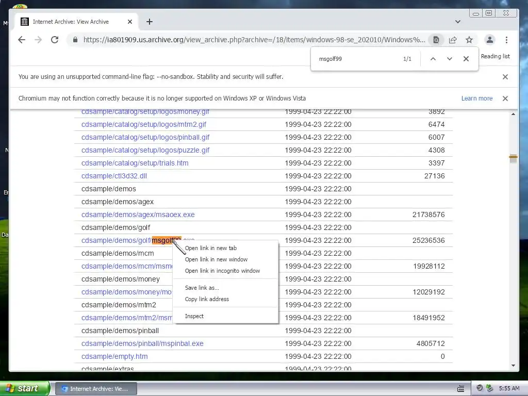Click the Learn more link
Image resolution: width=528 pixels, height=396 pixels.
tap(477, 98)
